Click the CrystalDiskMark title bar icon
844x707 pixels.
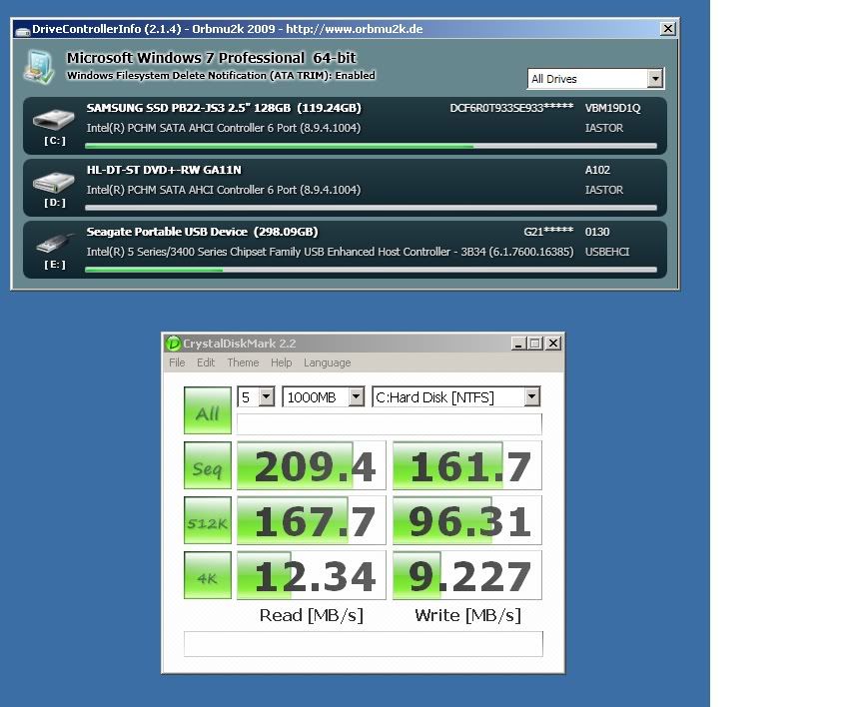coord(174,344)
